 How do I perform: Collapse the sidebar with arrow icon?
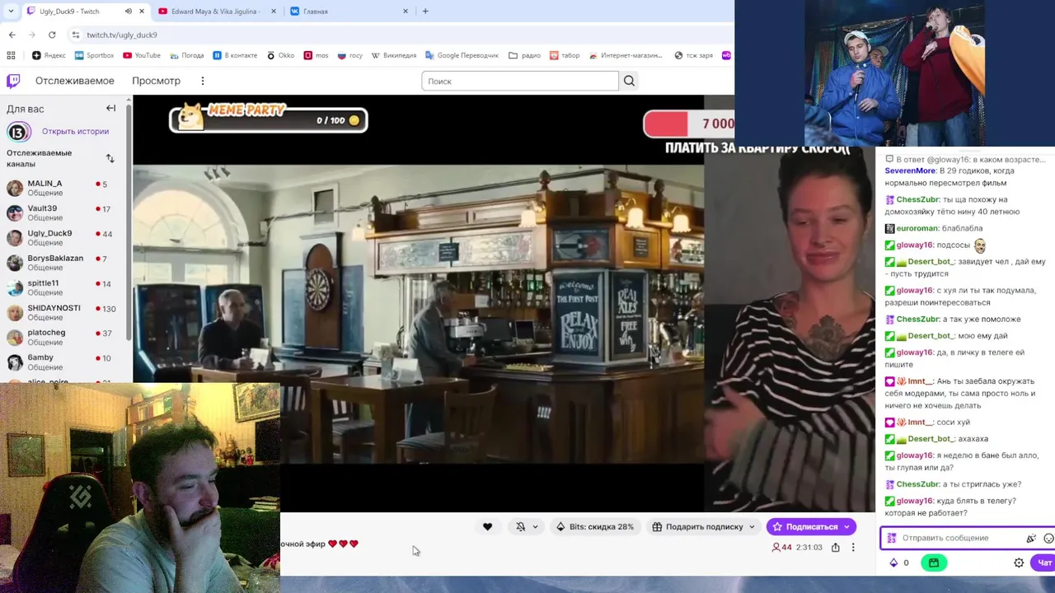110,108
